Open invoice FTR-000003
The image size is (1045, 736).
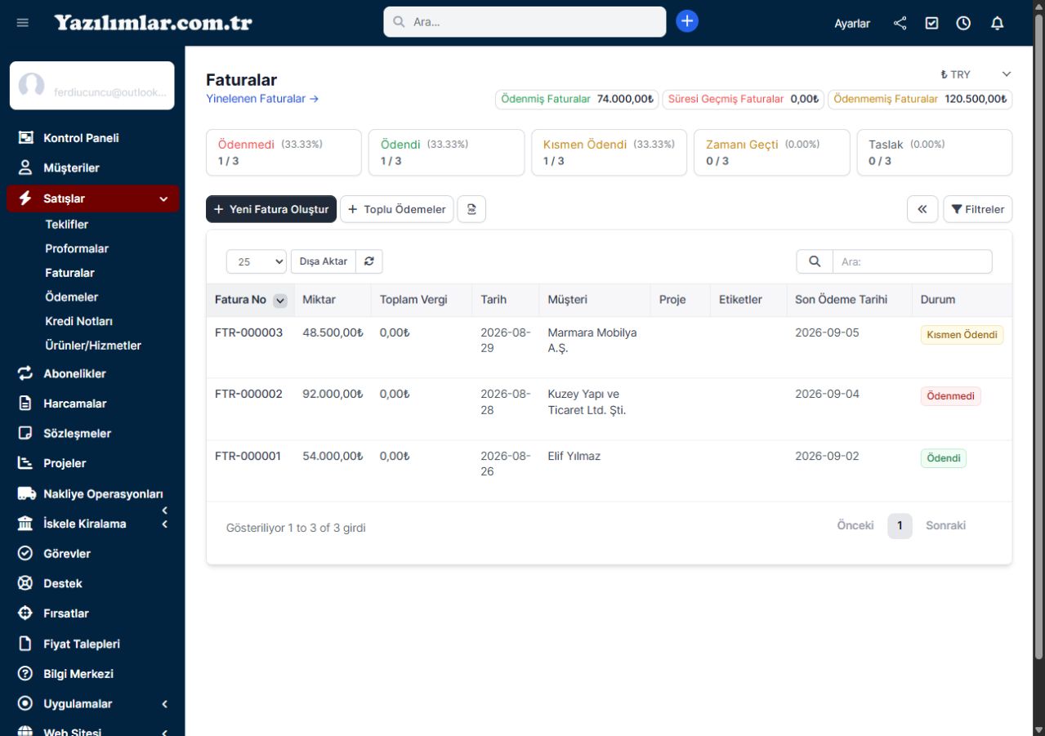249,332
